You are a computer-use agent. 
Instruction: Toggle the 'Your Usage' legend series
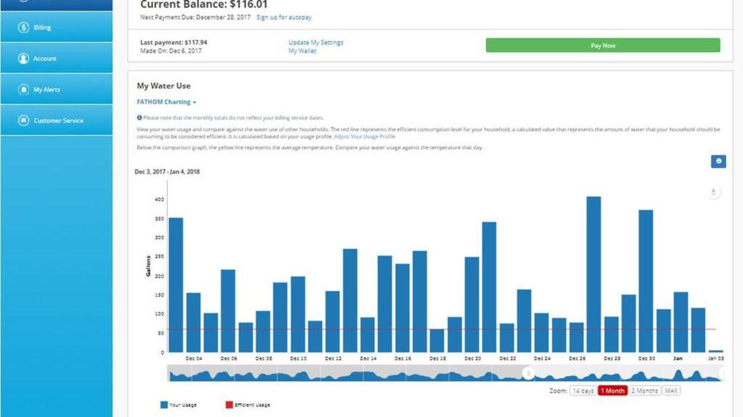pos(178,405)
